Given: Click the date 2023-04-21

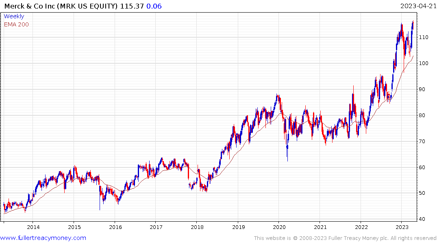Looking at the screenshot, I should [418, 6].
